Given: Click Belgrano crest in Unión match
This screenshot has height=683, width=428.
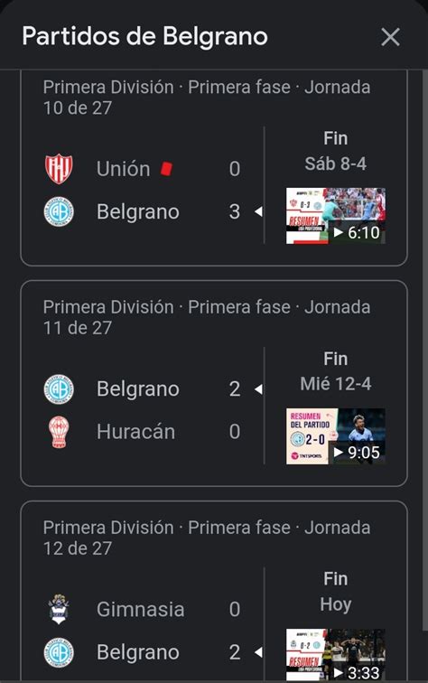Looking at the screenshot, I should click(x=59, y=211).
